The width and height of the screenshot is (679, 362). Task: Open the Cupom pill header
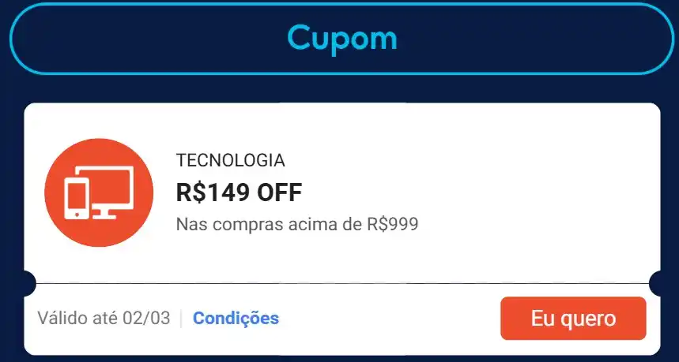click(341, 39)
